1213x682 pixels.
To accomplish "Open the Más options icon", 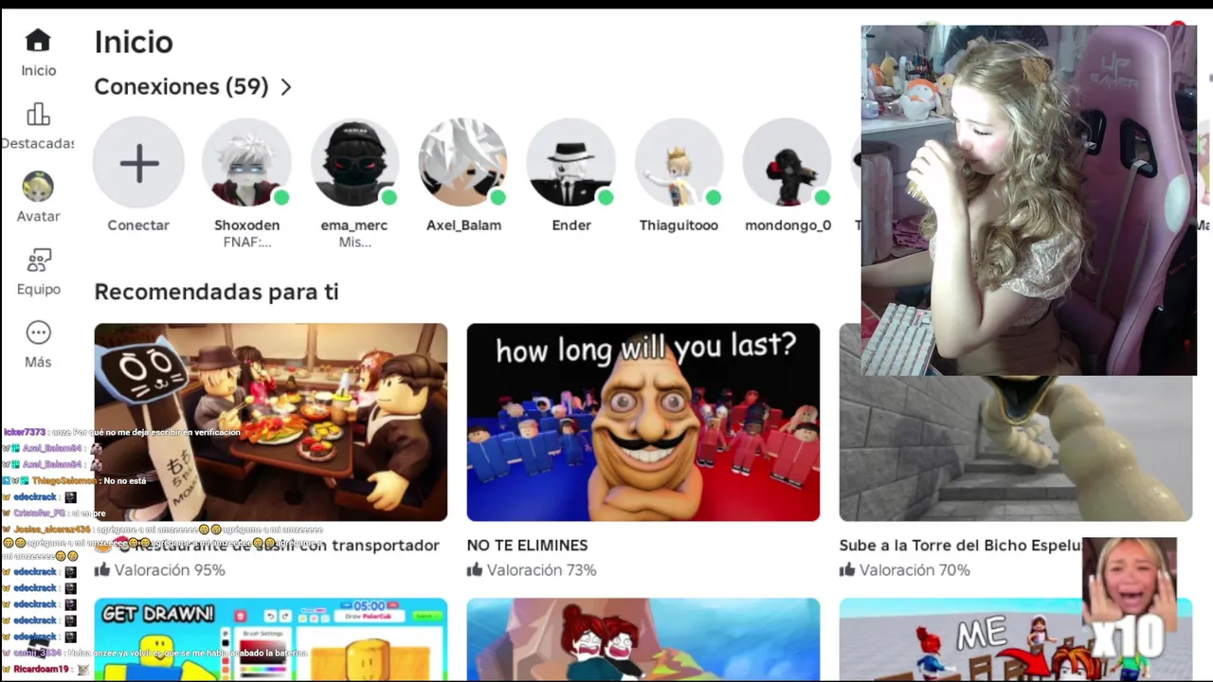I will [38, 332].
